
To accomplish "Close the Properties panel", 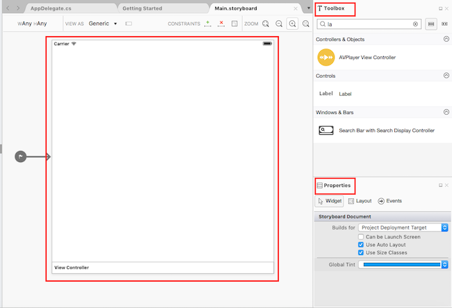I will click(x=446, y=185).
